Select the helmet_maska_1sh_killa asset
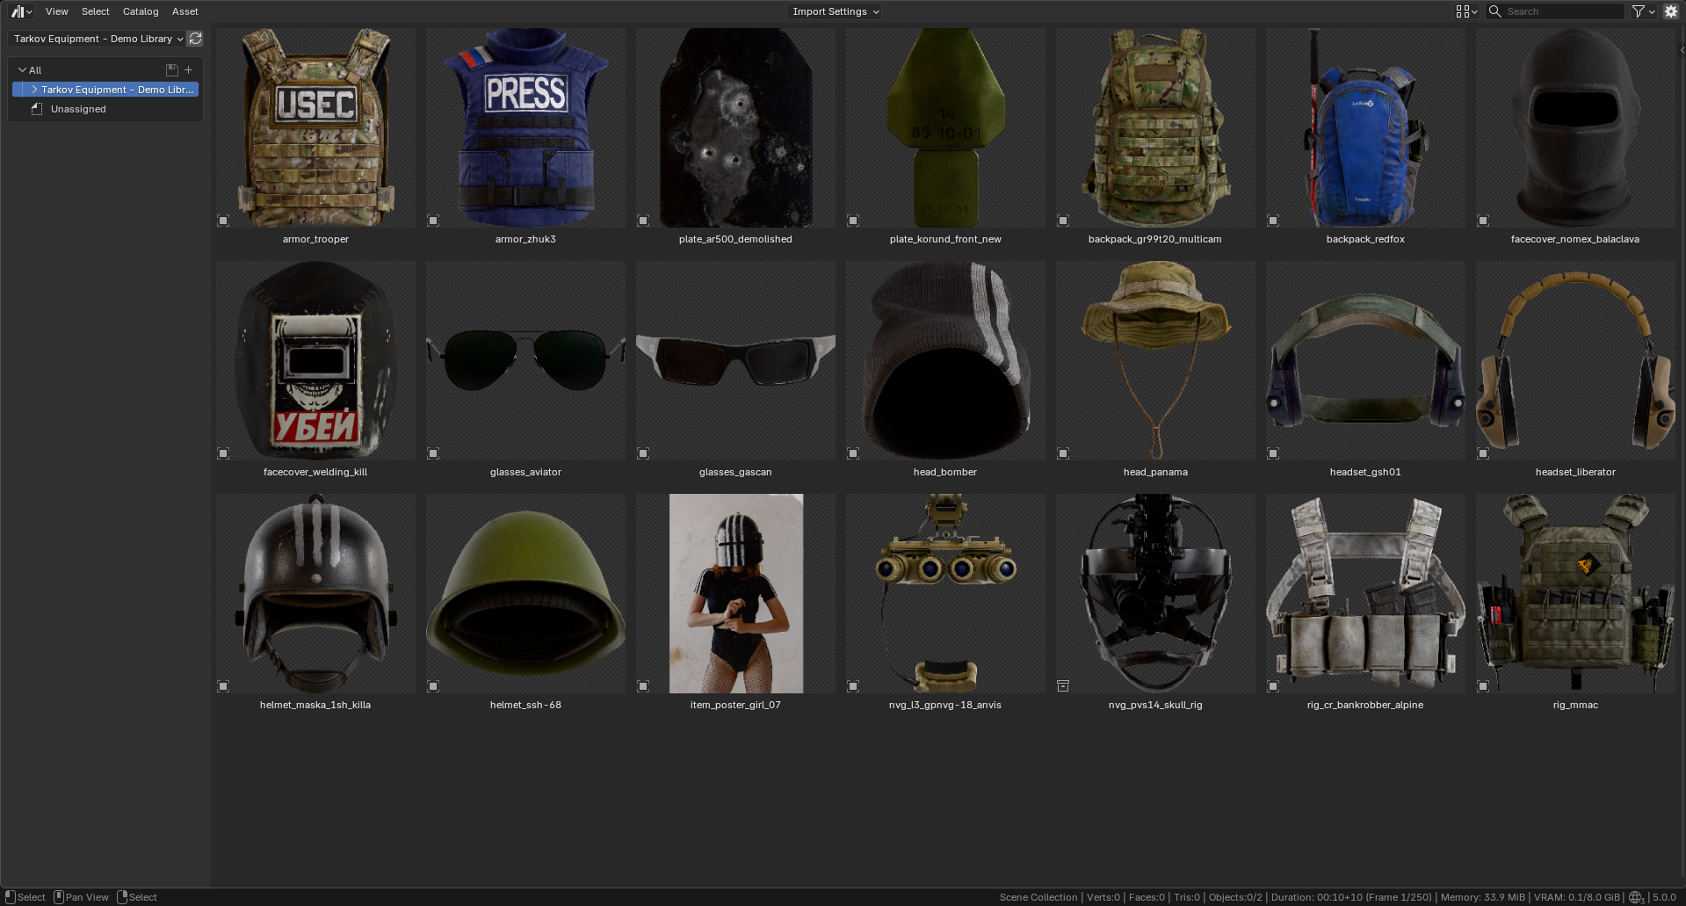This screenshot has height=906, width=1686. point(315,594)
